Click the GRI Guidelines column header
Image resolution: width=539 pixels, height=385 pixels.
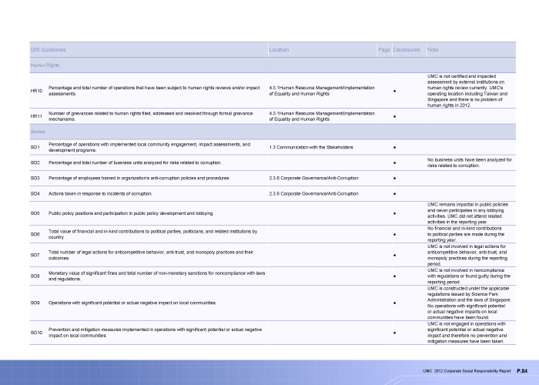(x=48, y=49)
